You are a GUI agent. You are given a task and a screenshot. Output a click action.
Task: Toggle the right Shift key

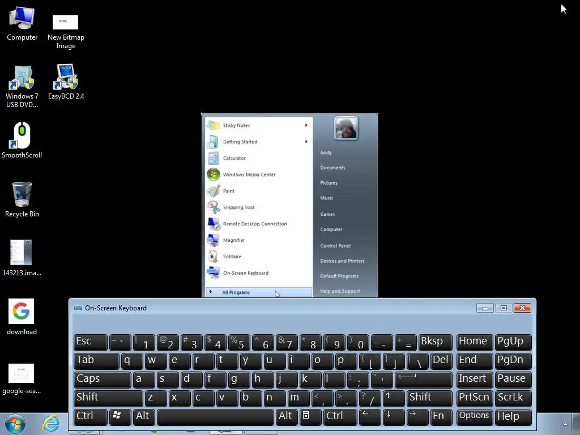coord(429,398)
